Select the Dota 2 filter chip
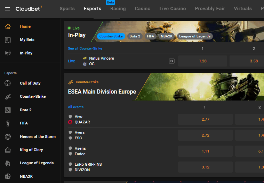Image resolution: width=264 pixels, height=183 pixels. click(x=135, y=36)
